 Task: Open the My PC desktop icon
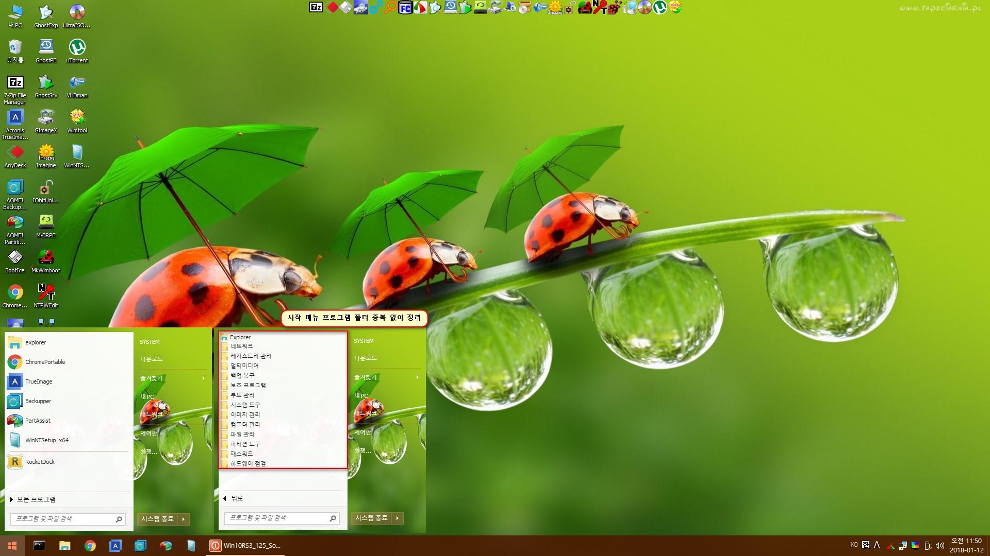pos(15,16)
